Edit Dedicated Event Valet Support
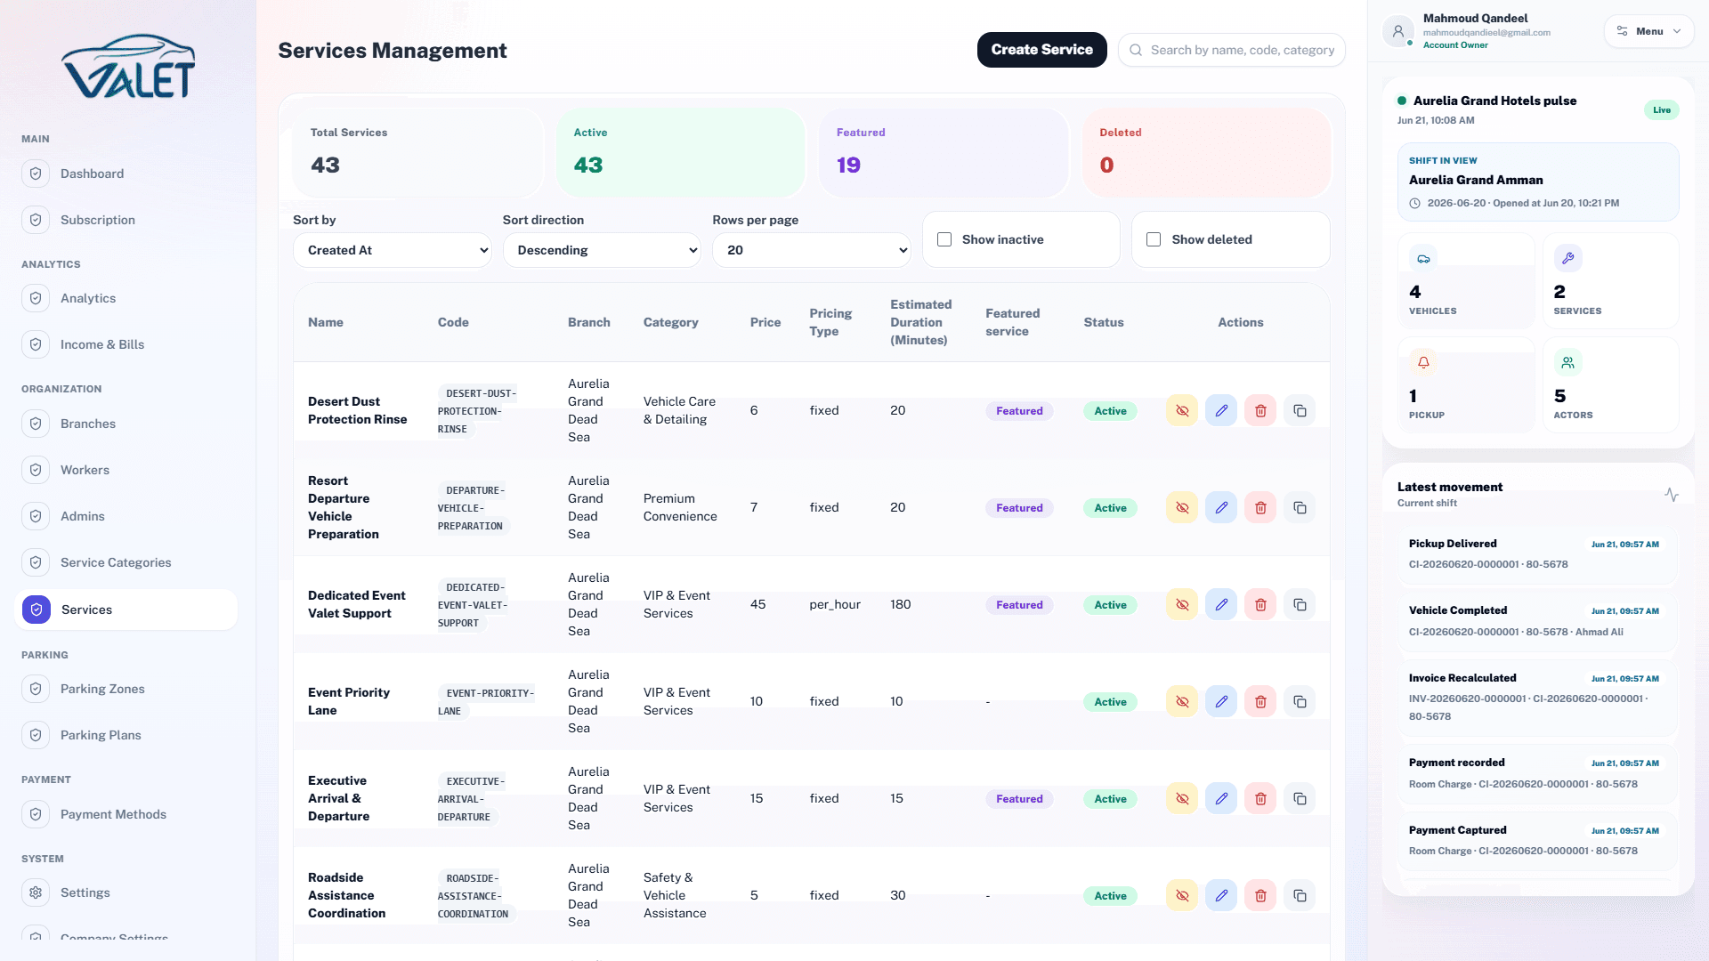1709x961 pixels. pos(1221,604)
